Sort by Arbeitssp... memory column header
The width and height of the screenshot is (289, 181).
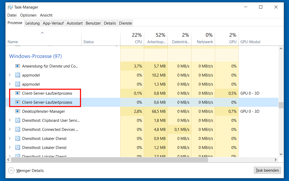[156, 39]
